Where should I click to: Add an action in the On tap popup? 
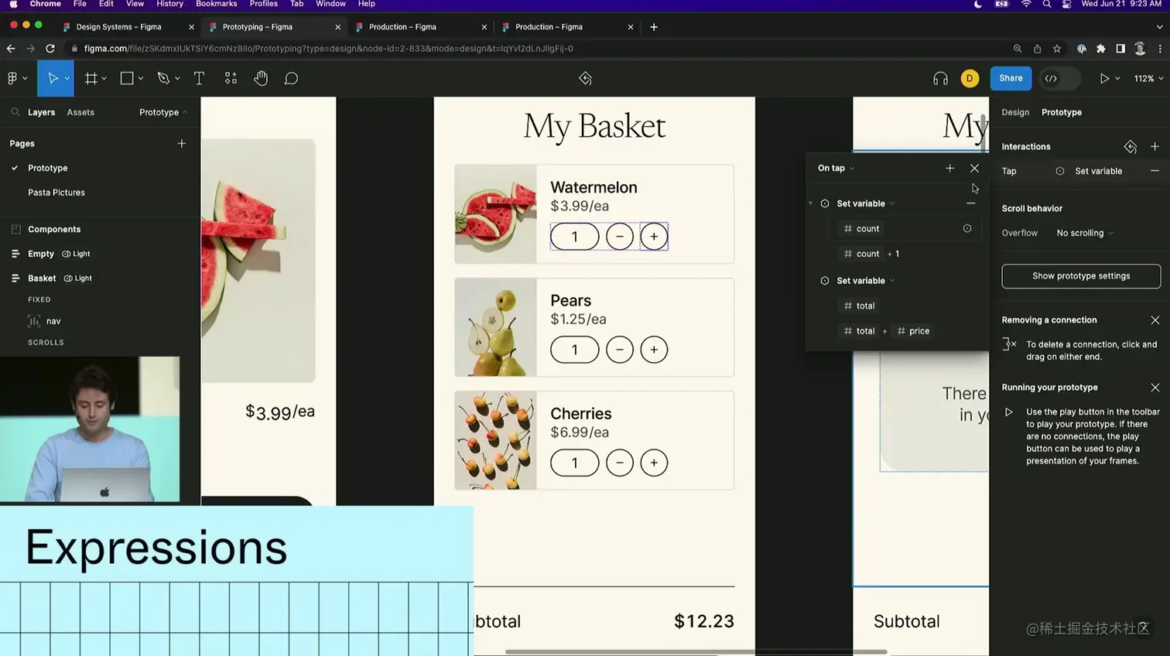[949, 168]
